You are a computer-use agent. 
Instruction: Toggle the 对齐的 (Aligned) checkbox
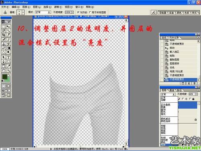pyautogui.click(x=78, y=12)
